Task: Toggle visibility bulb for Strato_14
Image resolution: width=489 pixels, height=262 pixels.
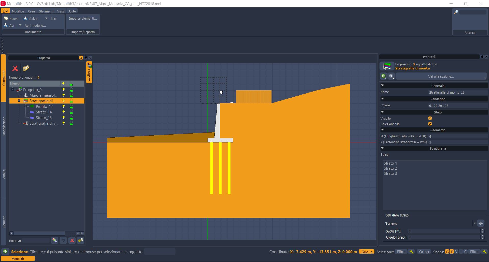Action: (63, 112)
